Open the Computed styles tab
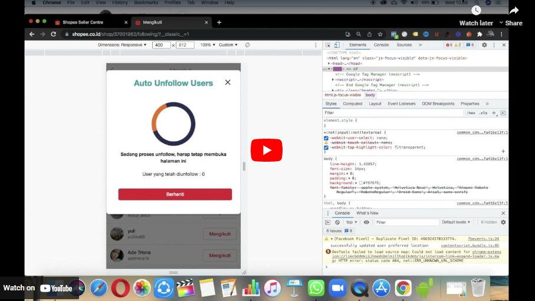Viewport: 535px width, 301px height. 353,104
